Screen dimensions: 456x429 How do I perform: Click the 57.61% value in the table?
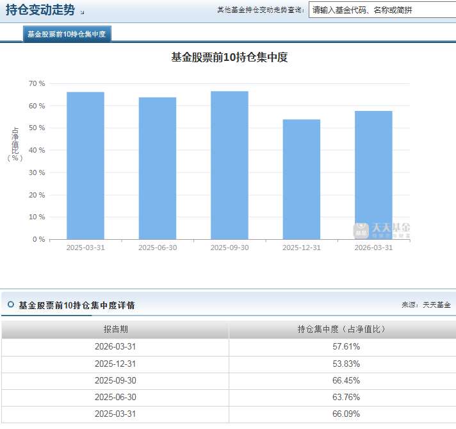(346, 346)
